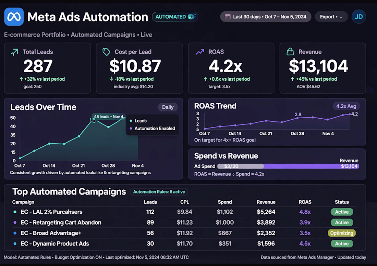Click the Total Leads arrow icon
Viewport: 377px width, 266px height.
14,52
